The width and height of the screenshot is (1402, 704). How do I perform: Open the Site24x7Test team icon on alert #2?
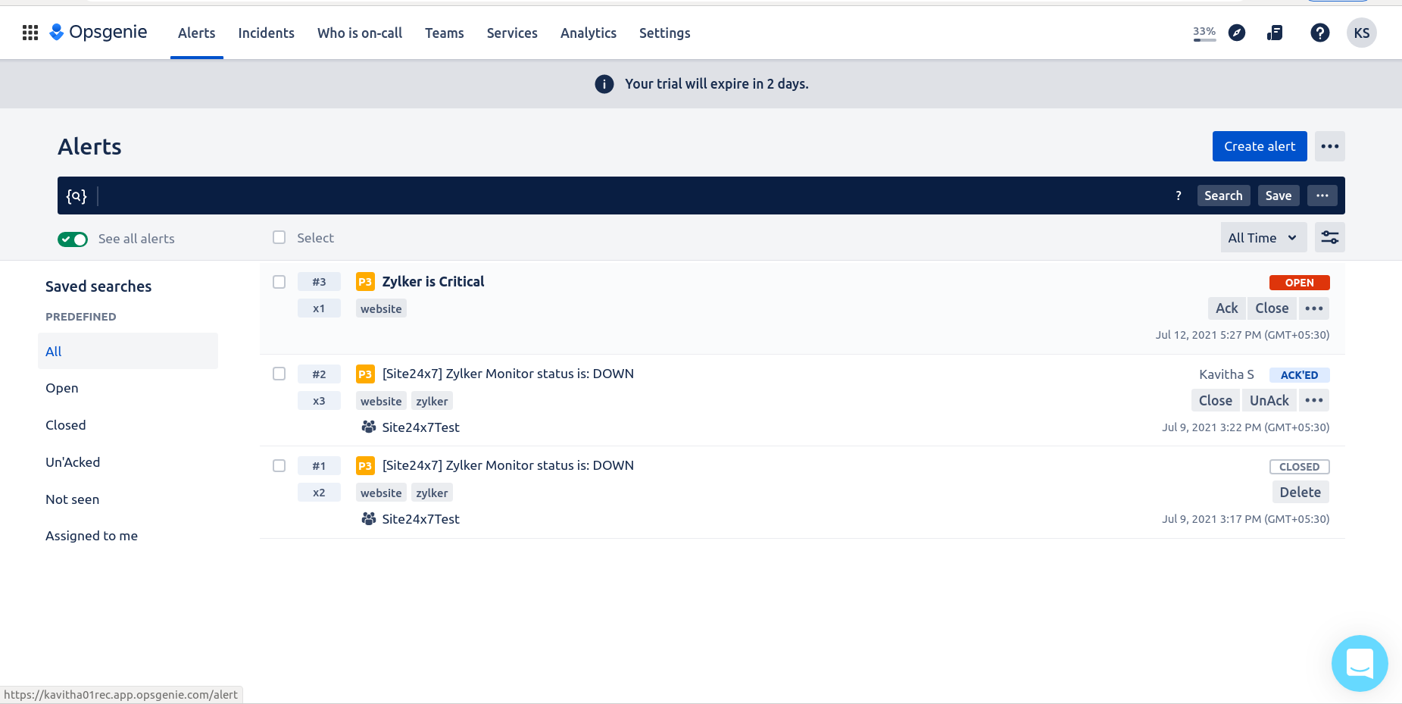tap(369, 427)
